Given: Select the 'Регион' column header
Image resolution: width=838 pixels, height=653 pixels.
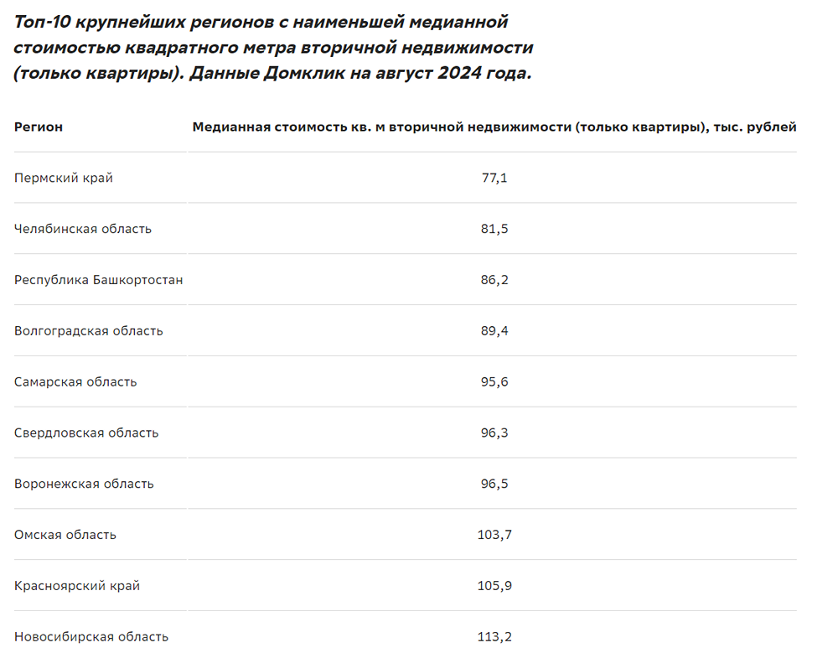Looking at the screenshot, I should (39, 127).
